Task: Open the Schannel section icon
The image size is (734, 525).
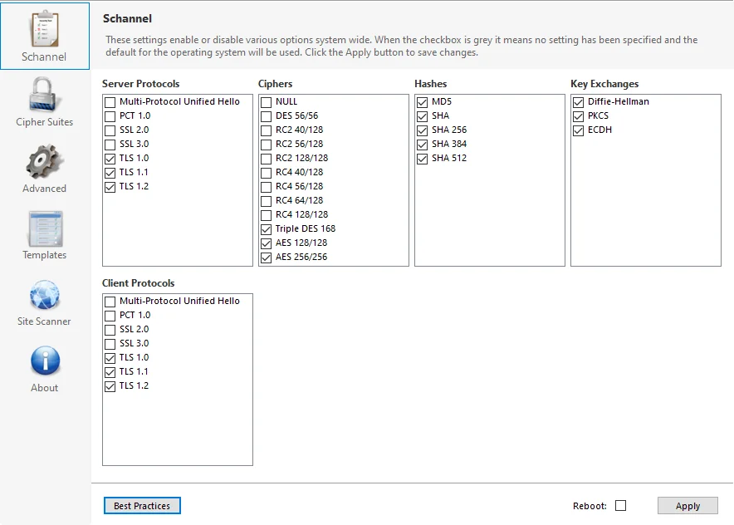Action: coord(45,30)
